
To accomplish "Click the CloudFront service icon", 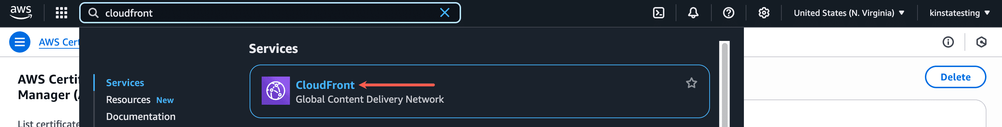I will click(x=275, y=91).
